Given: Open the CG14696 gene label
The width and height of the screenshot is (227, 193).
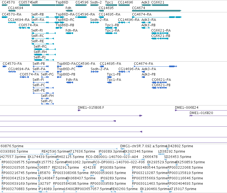Looking at the screenshot, I should [125, 2].
